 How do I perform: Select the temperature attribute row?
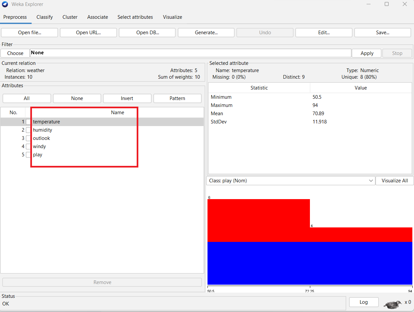pos(102,122)
